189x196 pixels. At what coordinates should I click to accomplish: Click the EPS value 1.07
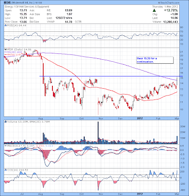[x=70, y=14]
